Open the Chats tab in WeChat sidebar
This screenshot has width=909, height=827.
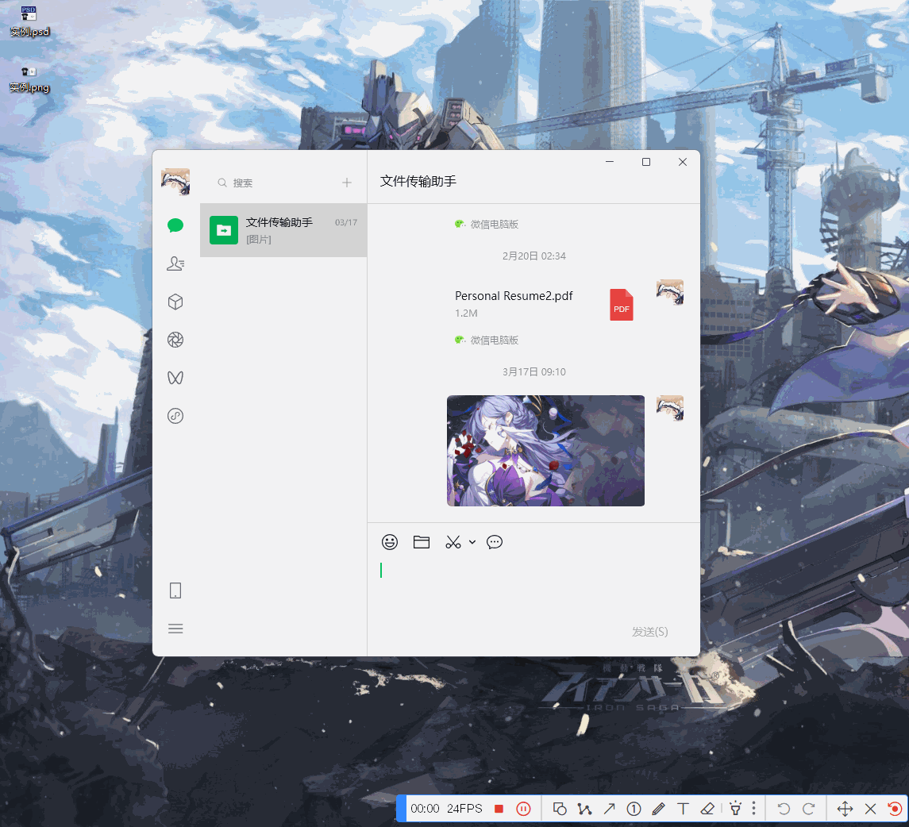[175, 225]
